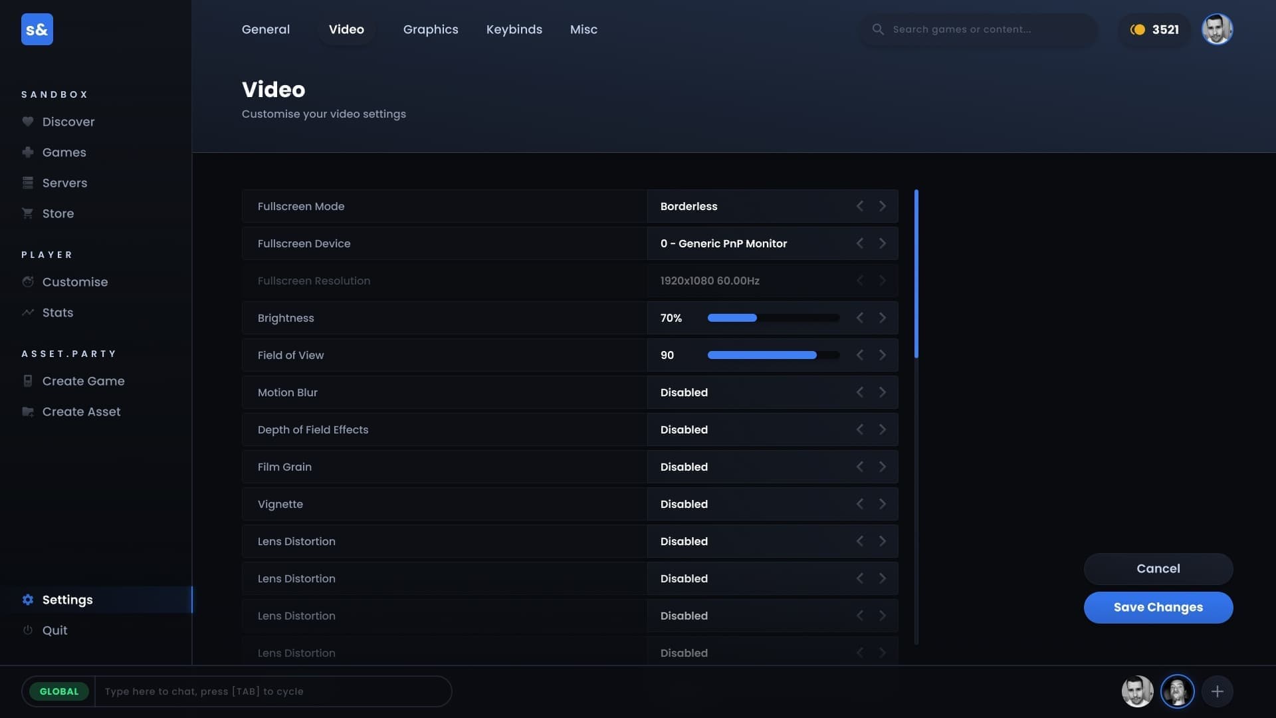The image size is (1276, 718).
Task: Click the 1920x1080 60.00Hz resolution value
Action: click(x=710, y=281)
